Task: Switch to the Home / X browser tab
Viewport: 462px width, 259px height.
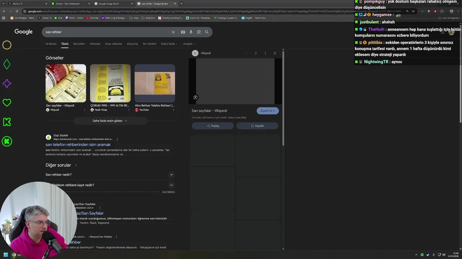Action: (x=27, y=4)
